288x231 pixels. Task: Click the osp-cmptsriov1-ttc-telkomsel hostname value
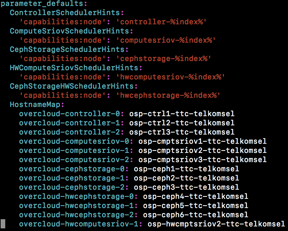pyautogui.click(x=202, y=141)
